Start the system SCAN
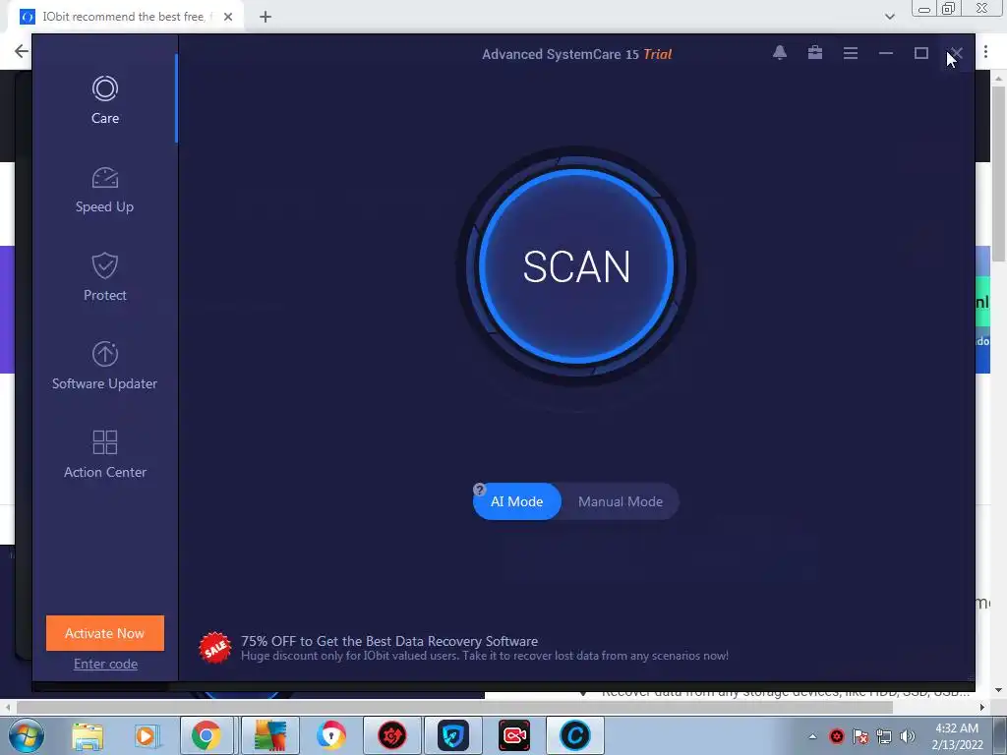This screenshot has width=1007, height=755. (x=576, y=266)
